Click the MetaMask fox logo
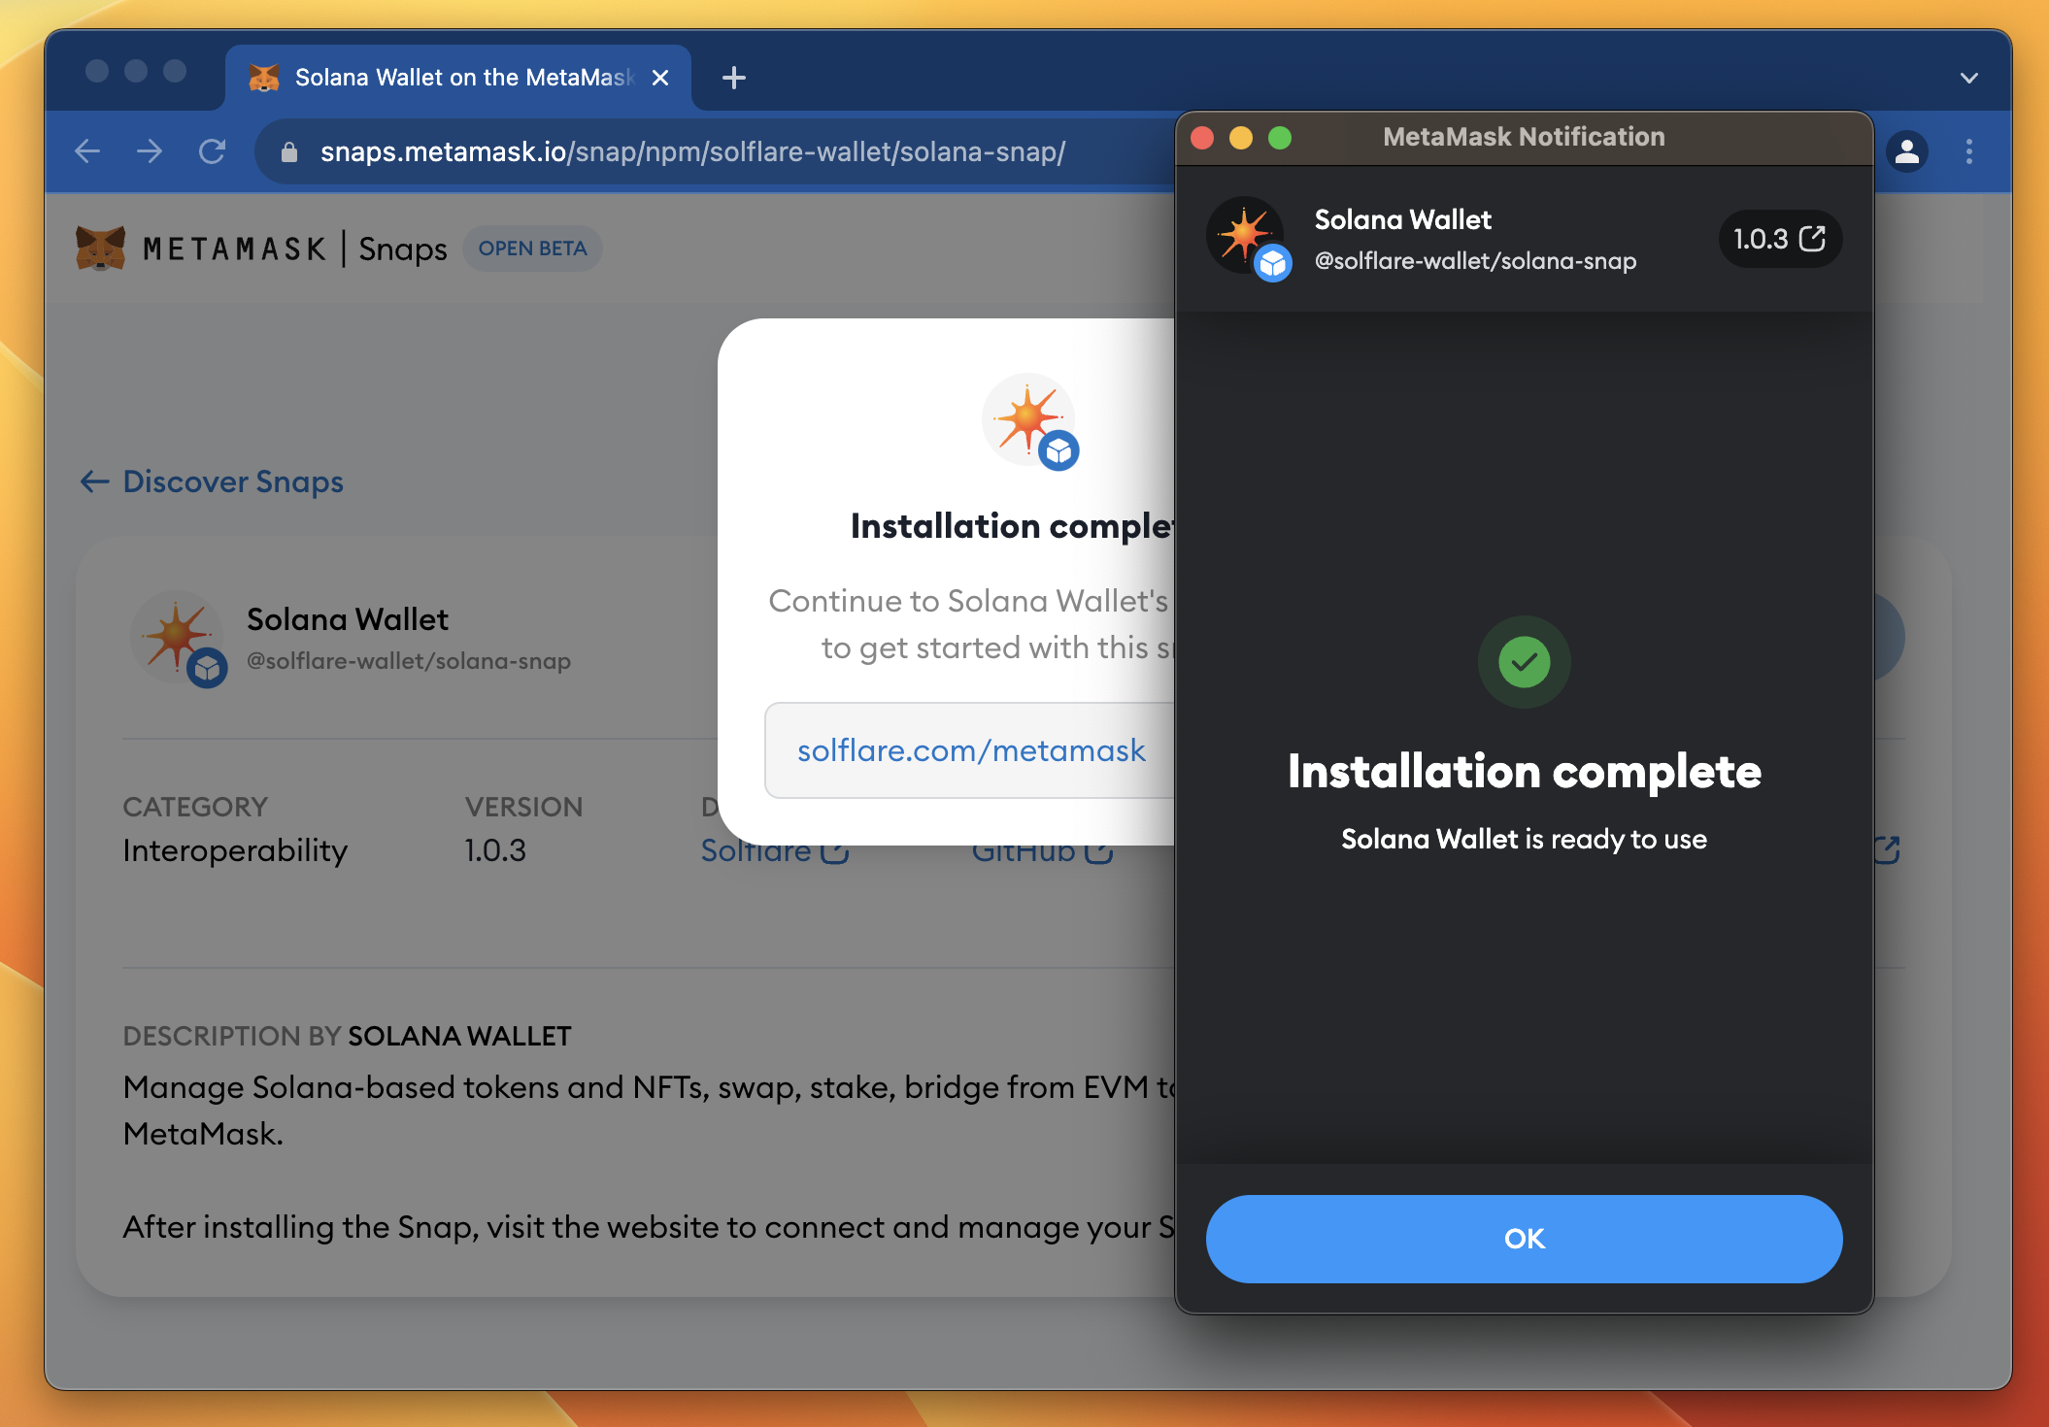The image size is (2049, 1427). coord(101,249)
